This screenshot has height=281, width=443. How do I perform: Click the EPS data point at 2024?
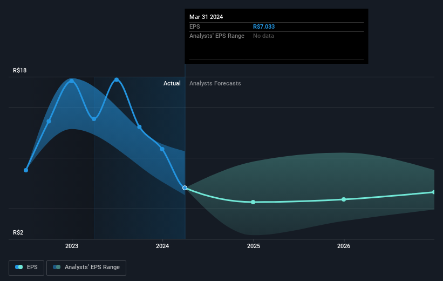pos(162,149)
